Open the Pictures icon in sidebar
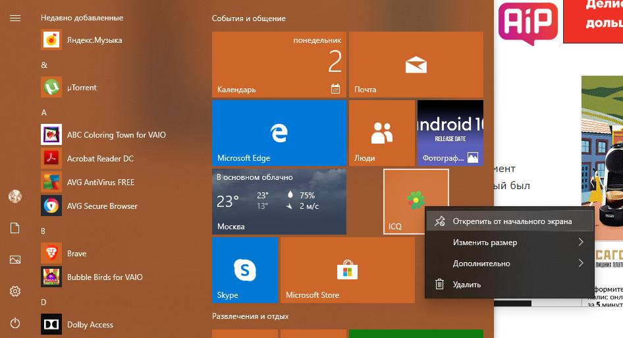Image resolution: width=623 pixels, height=338 pixels. 15,260
